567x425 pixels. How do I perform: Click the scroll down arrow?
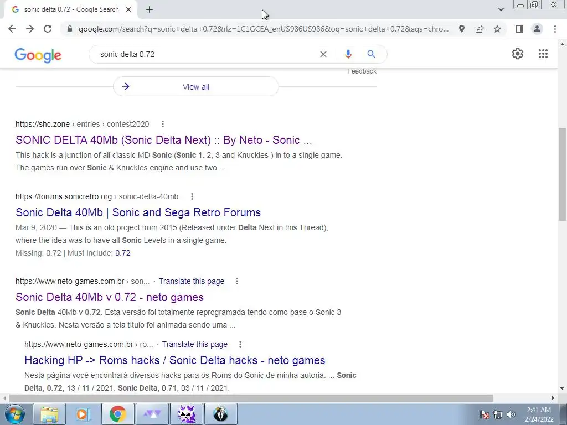click(x=562, y=389)
